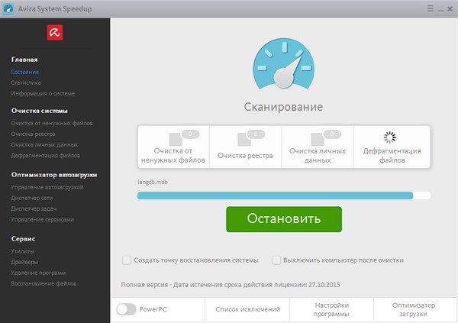Image resolution: width=458 pixels, height=323 pixels.
Task: Open Статистика in the sidebar
Action: click(26, 82)
